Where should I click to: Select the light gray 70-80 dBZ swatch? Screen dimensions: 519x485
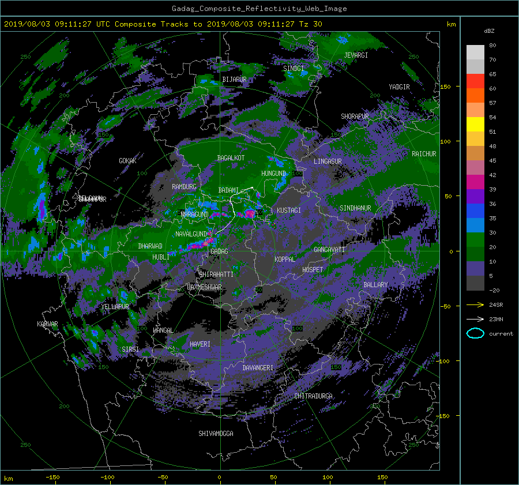point(475,52)
